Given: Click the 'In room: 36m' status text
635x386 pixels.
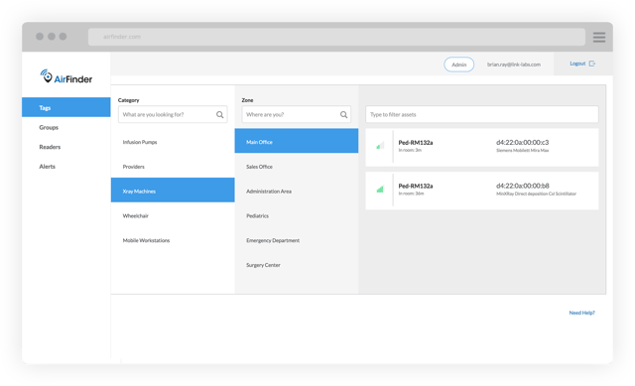Looking at the screenshot, I should point(411,193).
